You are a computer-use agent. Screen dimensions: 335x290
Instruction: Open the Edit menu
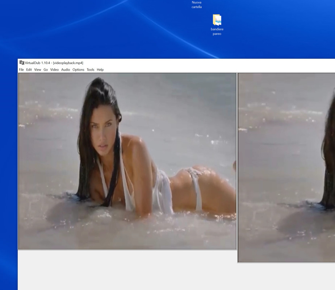click(x=29, y=70)
